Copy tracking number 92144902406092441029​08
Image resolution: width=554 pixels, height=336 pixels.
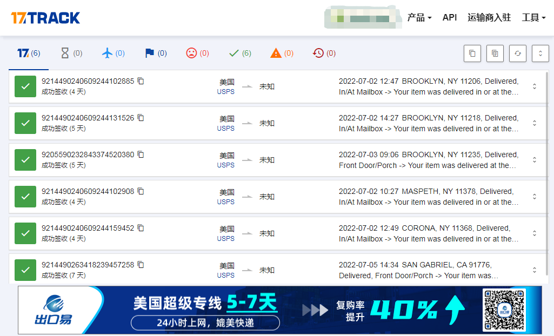[141, 191]
